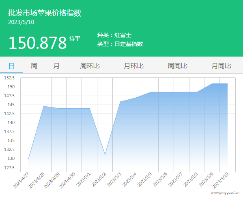The image size is (243, 197).
Task: Click the chart end point on 2023/5/10
Action: pyautogui.click(x=227, y=84)
